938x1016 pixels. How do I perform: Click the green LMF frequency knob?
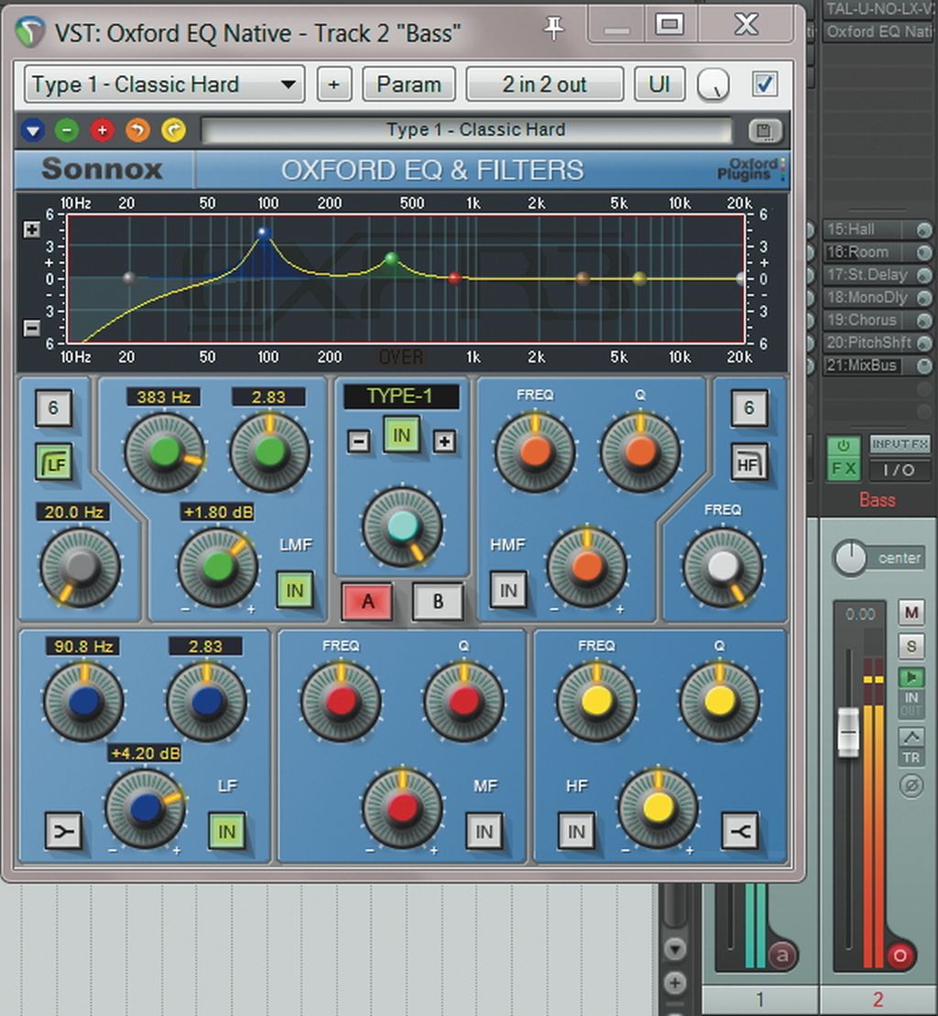165,452
